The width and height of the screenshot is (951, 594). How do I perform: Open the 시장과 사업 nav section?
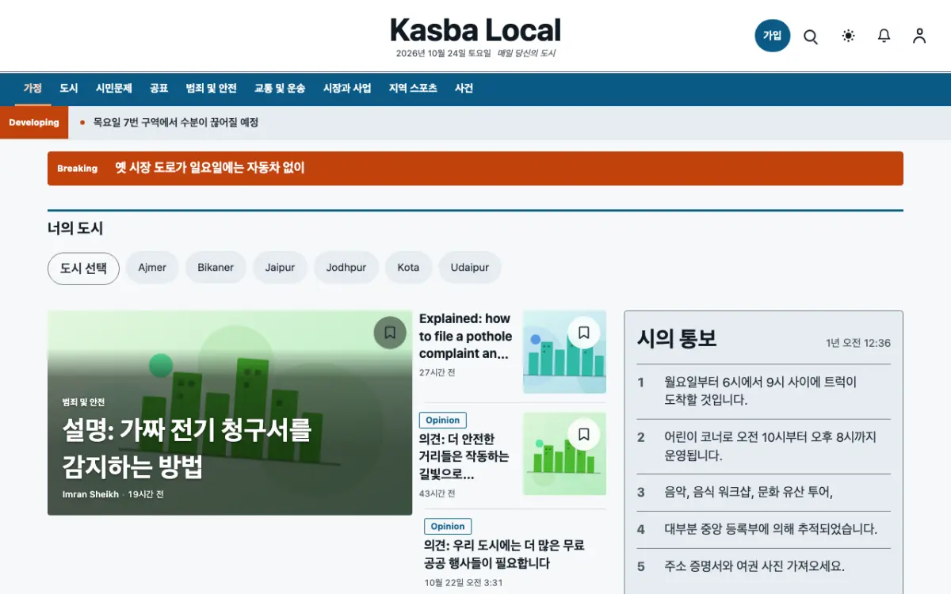click(x=347, y=89)
